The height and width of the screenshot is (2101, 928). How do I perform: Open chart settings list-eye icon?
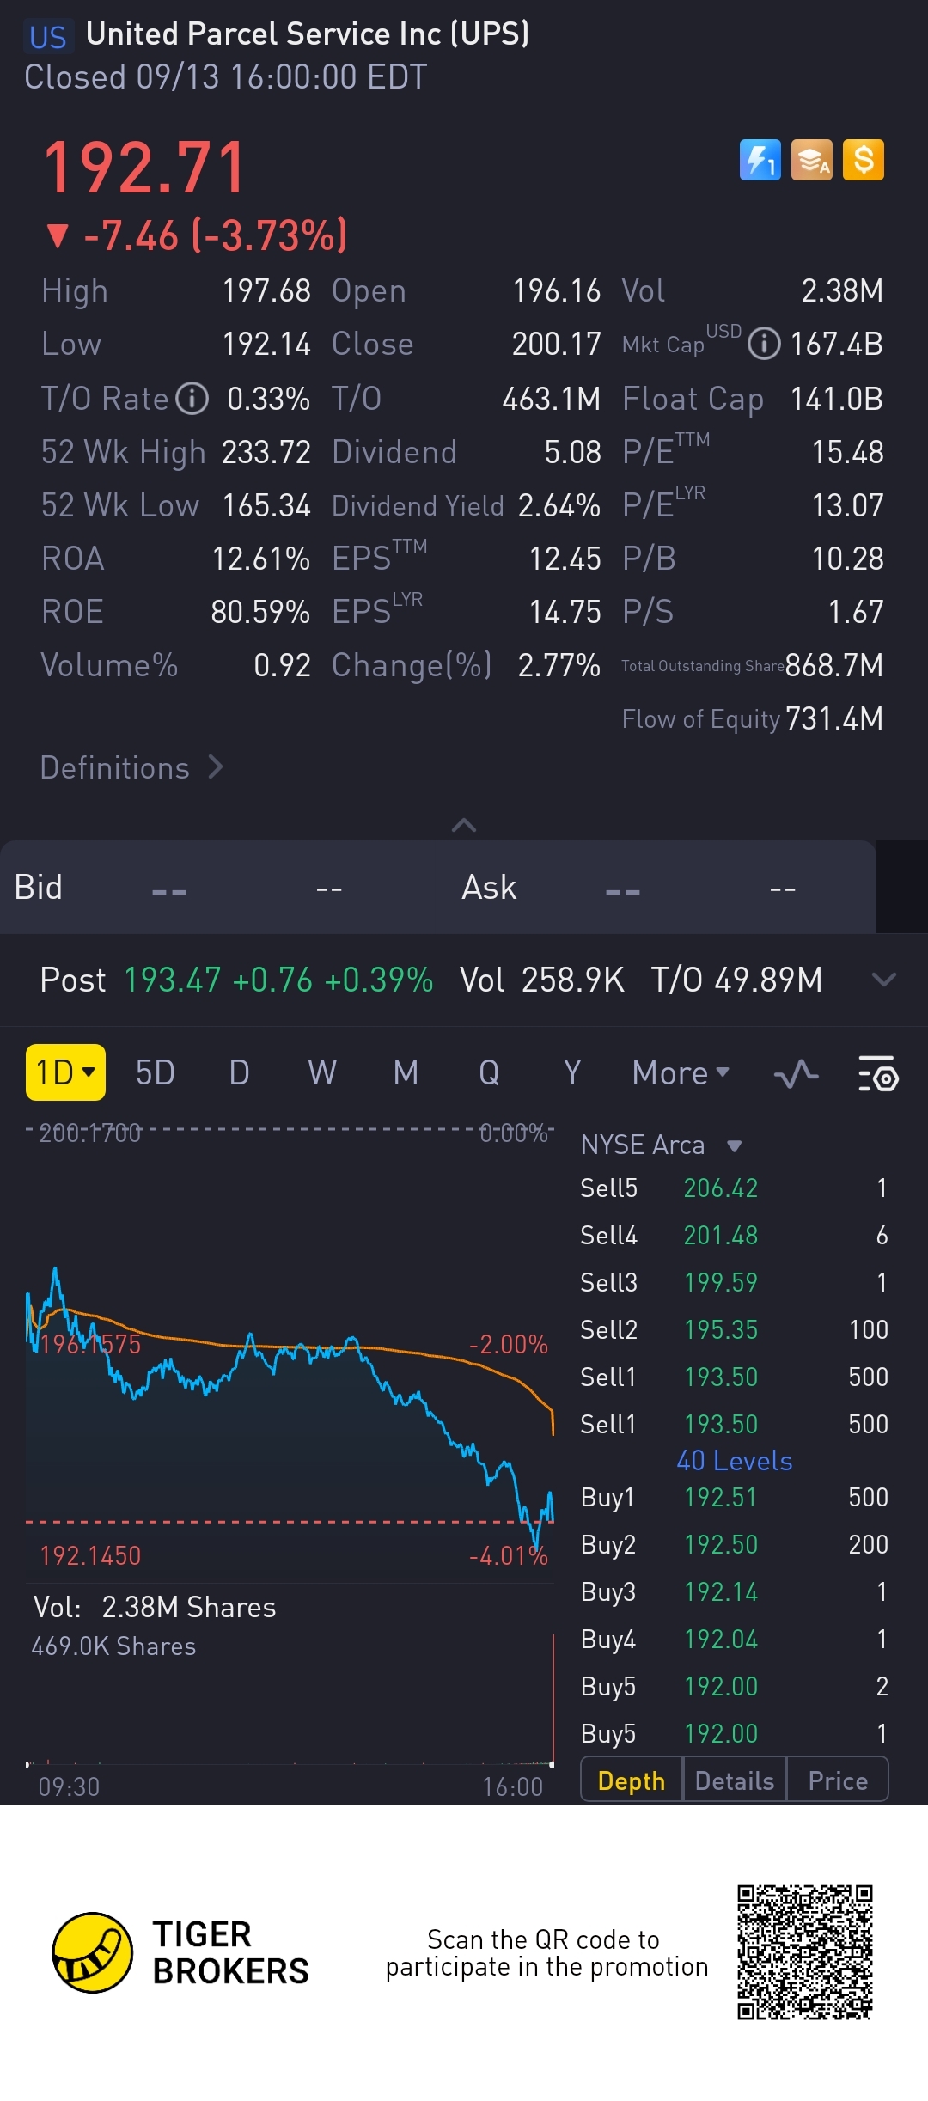click(878, 1073)
